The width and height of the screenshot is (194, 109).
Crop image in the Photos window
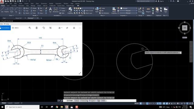click(50, 28)
